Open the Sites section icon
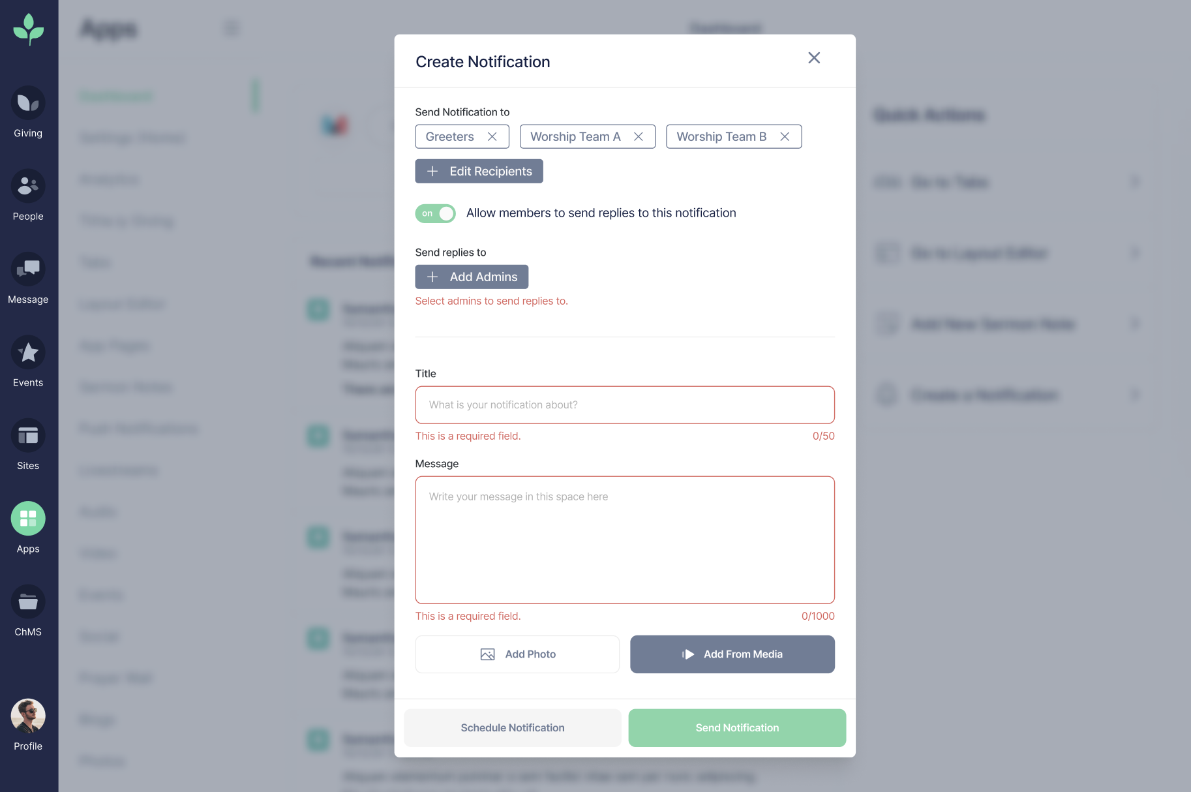The image size is (1191, 792). pyautogui.click(x=28, y=436)
